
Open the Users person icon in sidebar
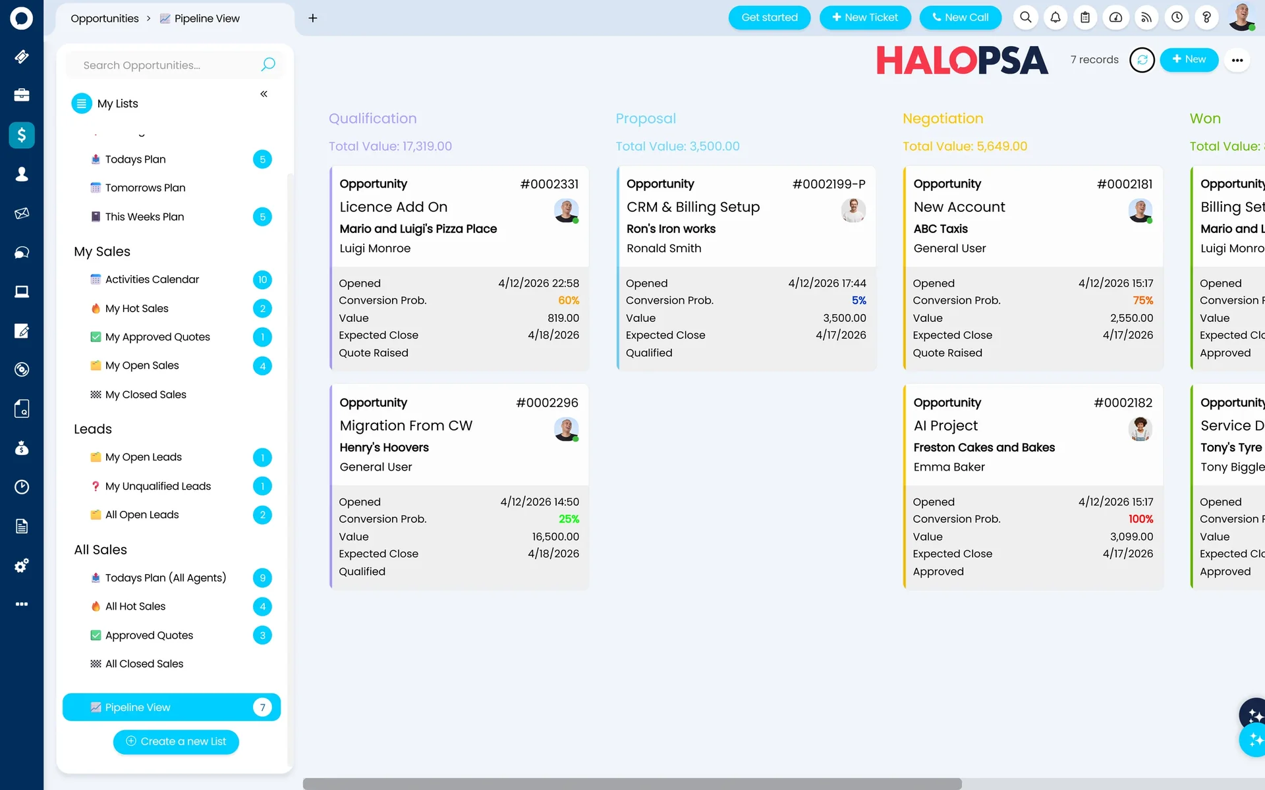[21, 174]
